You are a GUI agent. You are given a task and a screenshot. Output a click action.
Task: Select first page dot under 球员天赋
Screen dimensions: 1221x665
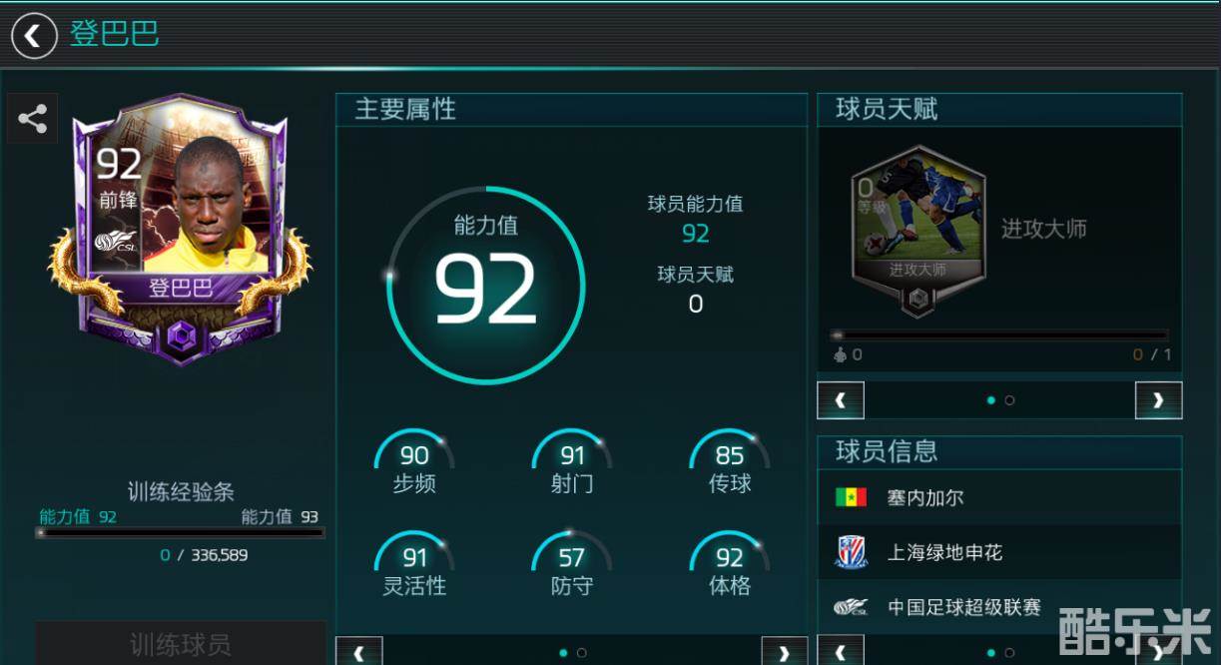990,400
